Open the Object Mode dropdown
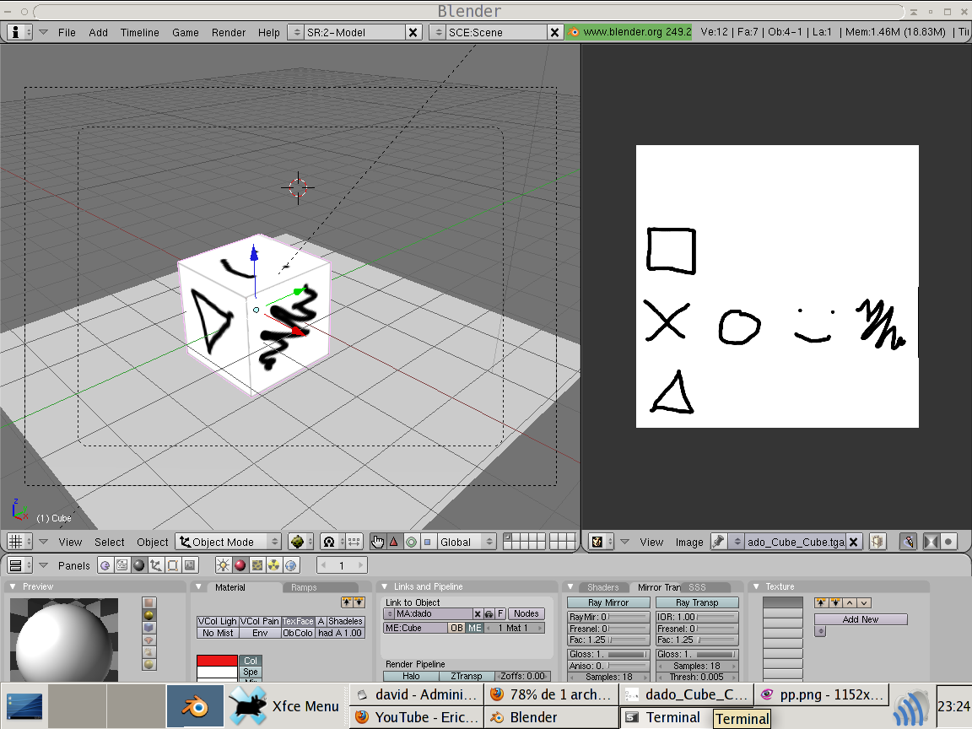This screenshot has width=972, height=729. pyautogui.click(x=228, y=542)
